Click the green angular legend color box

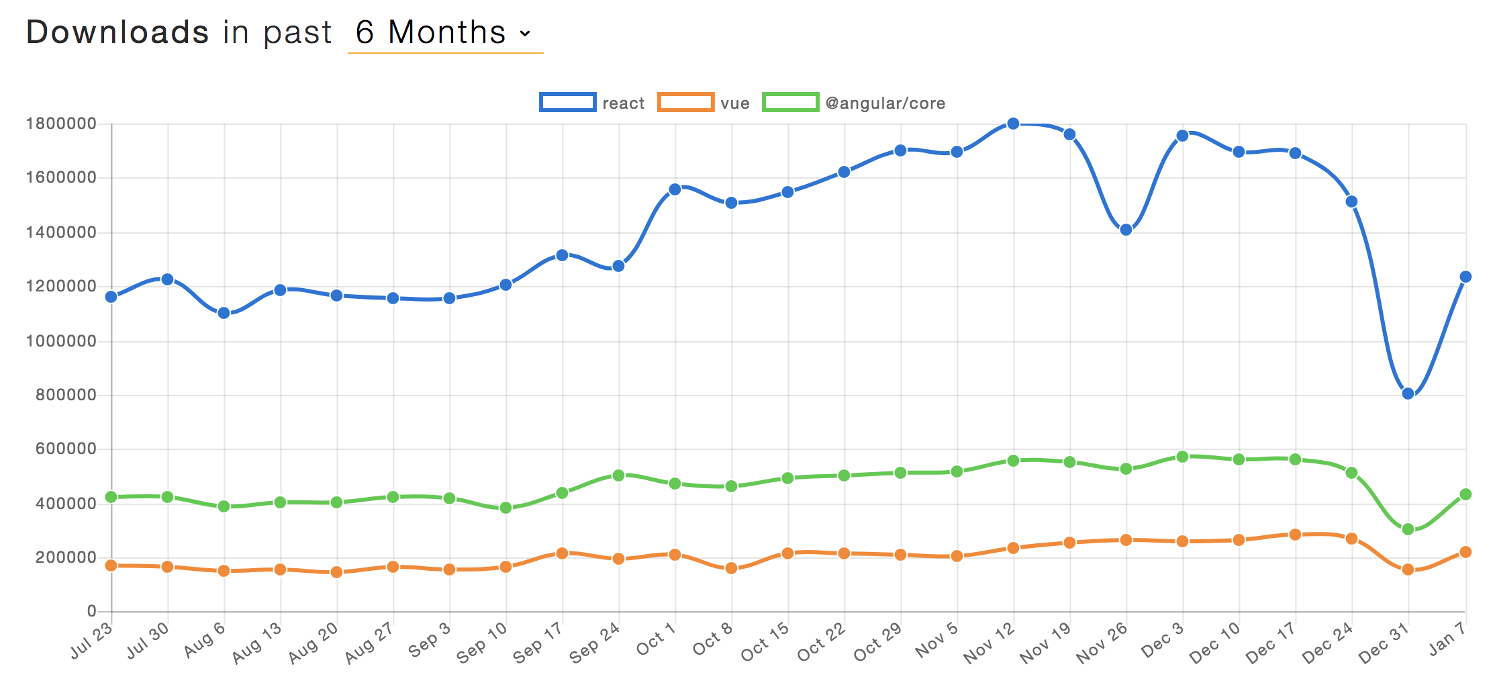[790, 103]
